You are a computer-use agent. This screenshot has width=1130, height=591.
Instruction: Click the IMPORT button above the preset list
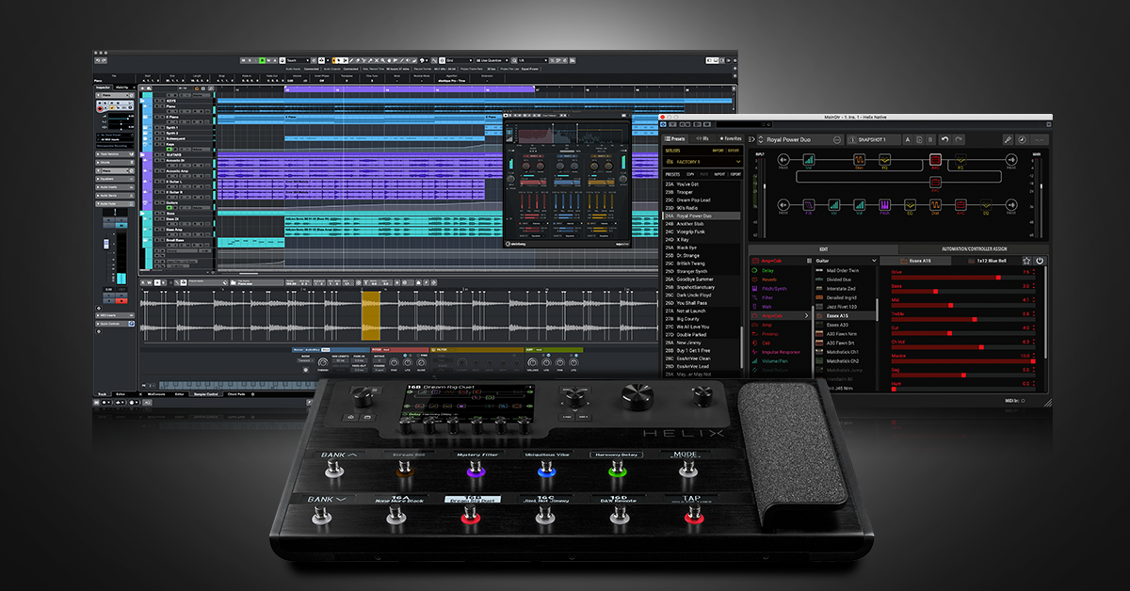click(721, 173)
